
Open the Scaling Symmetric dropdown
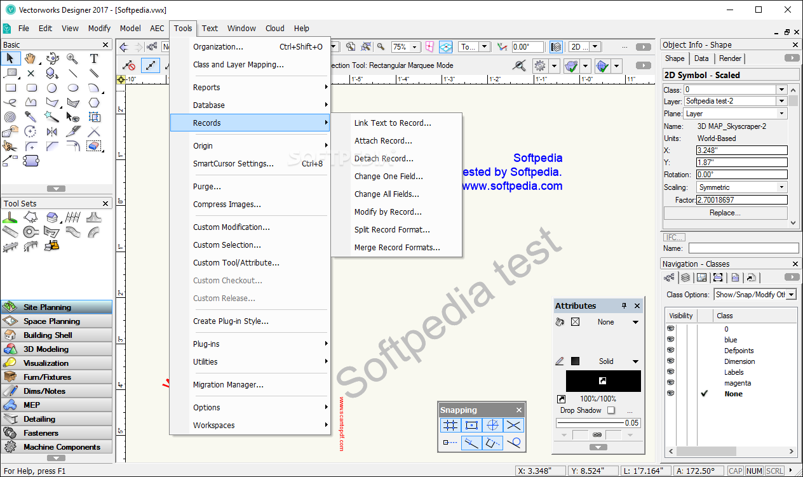pos(782,187)
